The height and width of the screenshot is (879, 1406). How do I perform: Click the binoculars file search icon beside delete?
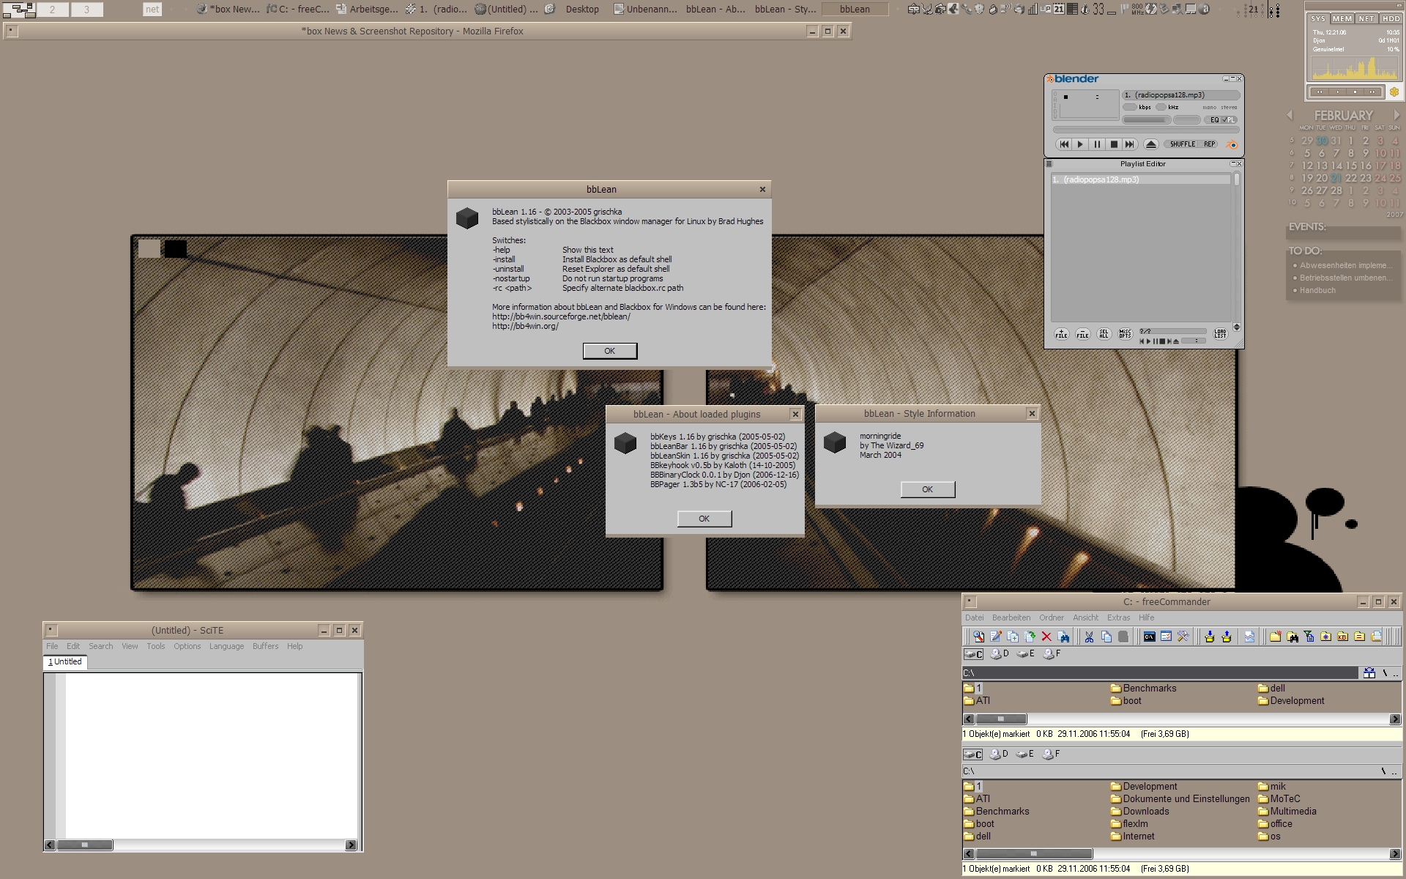pyautogui.click(x=1063, y=637)
